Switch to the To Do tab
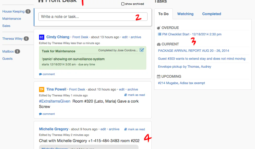Image resolution: width=255 pixels, height=149 pixels. click(x=163, y=14)
